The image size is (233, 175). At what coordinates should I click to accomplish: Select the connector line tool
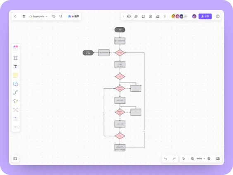pyautogui.click(x=15, y=92)
